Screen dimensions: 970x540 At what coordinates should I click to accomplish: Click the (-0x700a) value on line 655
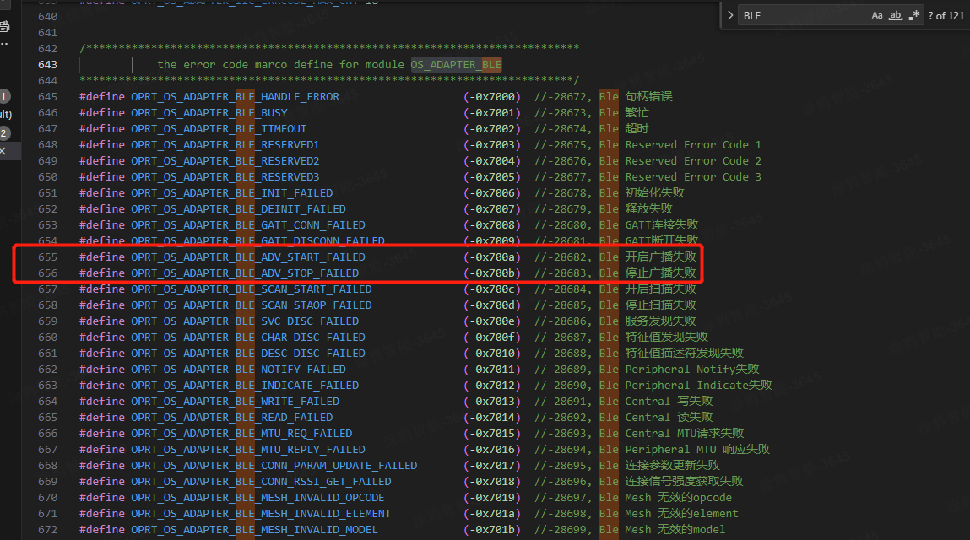[491, 256]
